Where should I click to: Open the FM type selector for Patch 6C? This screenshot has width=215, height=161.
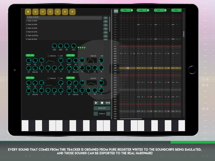click(106, 33)
